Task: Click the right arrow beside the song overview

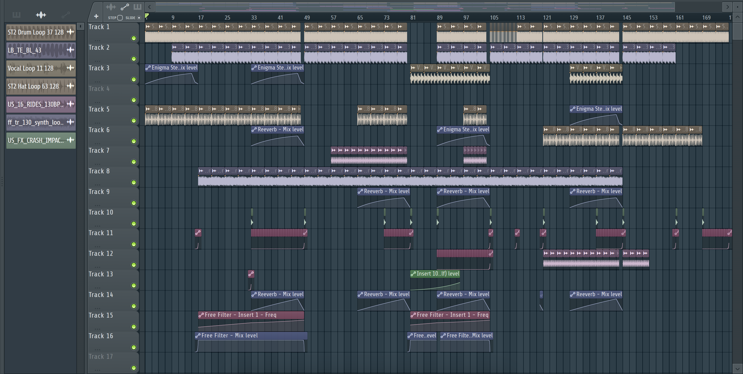Action: pyautogui.click(x=728, y=7)
